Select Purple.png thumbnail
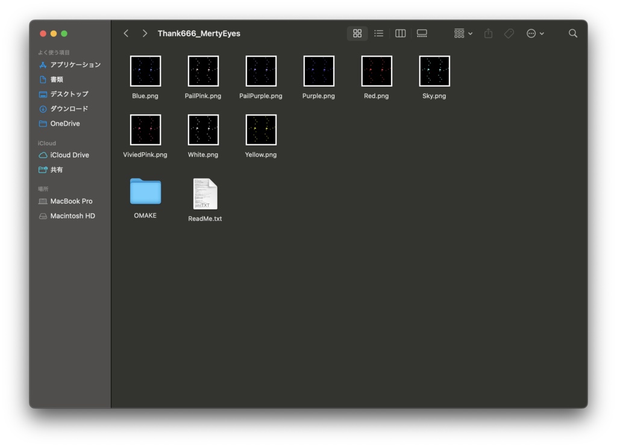Screen dimensions: 617x447 coord(319,71)
